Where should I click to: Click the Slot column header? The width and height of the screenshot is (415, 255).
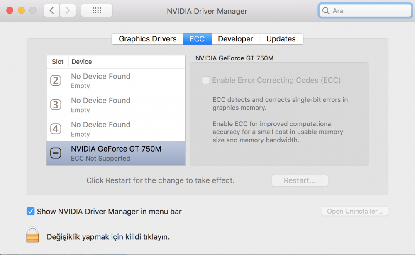[58, 62]
